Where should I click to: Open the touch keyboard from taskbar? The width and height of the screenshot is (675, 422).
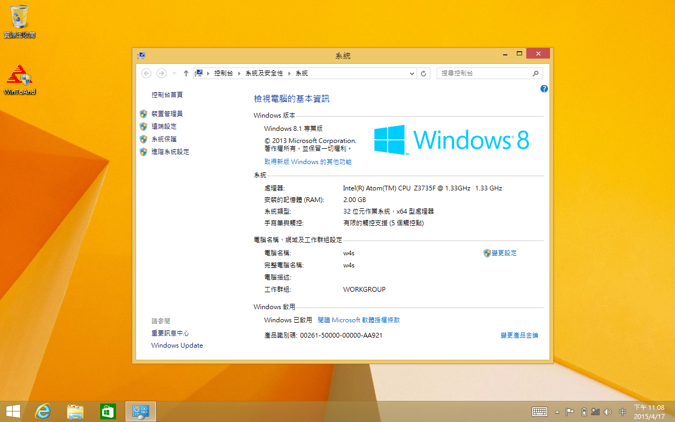pos(540,412)
